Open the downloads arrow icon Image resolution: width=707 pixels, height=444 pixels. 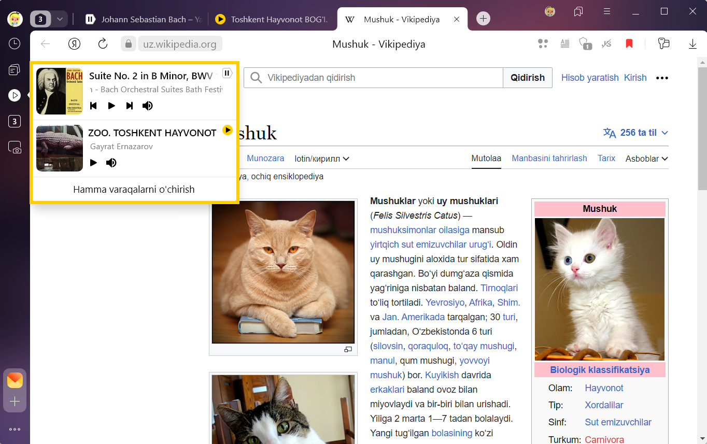(x=692, y=44)
